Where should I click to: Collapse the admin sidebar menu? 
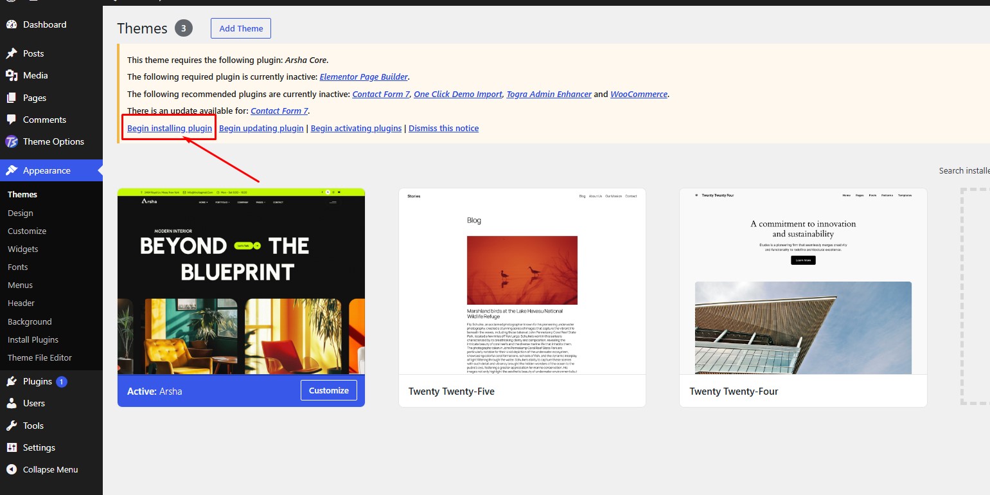(x=42, y=469)
